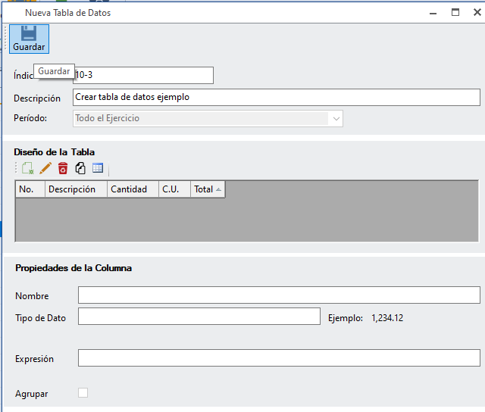The image size is (485, 412).
Task: Click the pencil edit column icon
Action: 45,168
